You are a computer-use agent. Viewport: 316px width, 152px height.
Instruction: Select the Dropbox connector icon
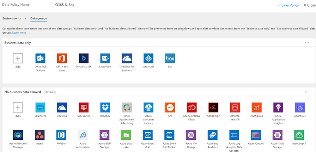coord(105,107)
